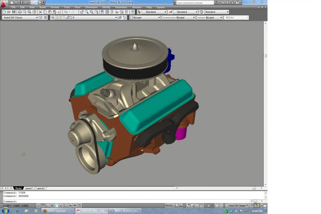Click the Workspace Settings gear icon
The height and width of the screenshot is (214, 321).
pyautogui.click(x=41, y=18)
